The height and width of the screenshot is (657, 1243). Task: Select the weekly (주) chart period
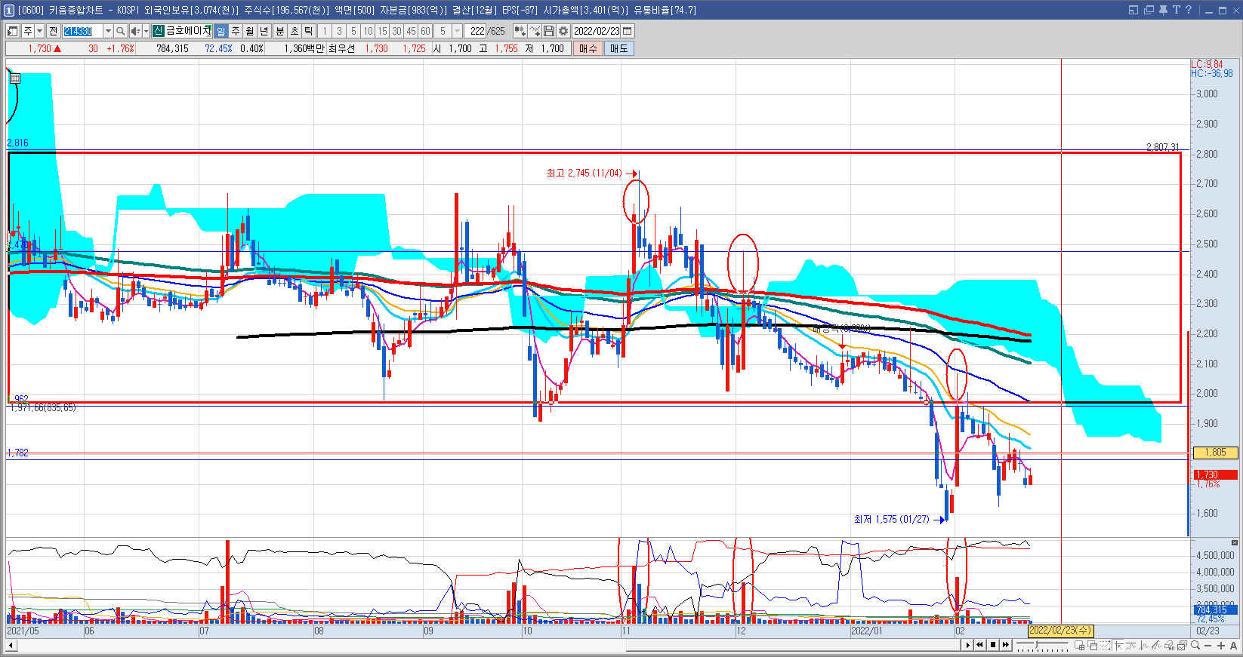[236, 31]
